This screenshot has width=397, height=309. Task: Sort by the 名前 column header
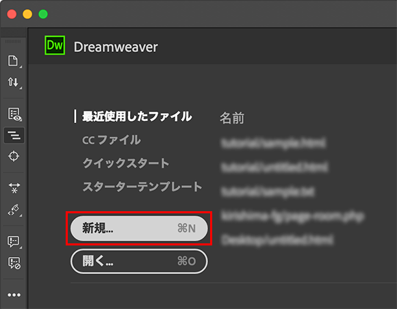pyautogui.click(x=232, y=118)
